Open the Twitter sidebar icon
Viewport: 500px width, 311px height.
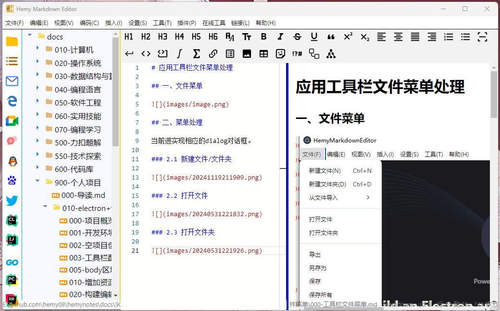point(12,201)
